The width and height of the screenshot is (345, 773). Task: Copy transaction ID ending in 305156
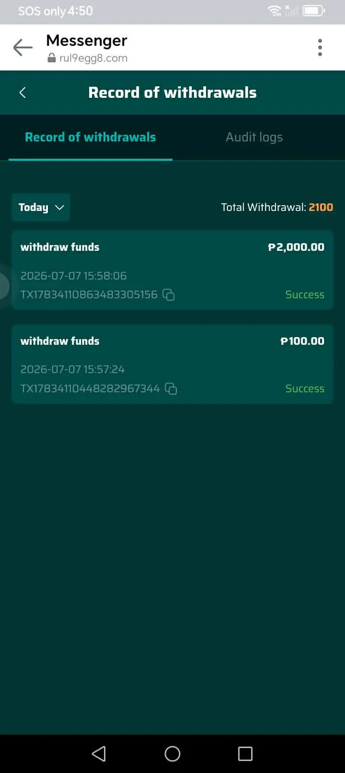tap(169, 294)
